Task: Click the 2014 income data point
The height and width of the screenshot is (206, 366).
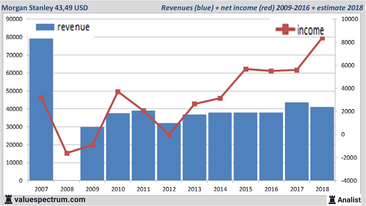Action: [220, 98]
